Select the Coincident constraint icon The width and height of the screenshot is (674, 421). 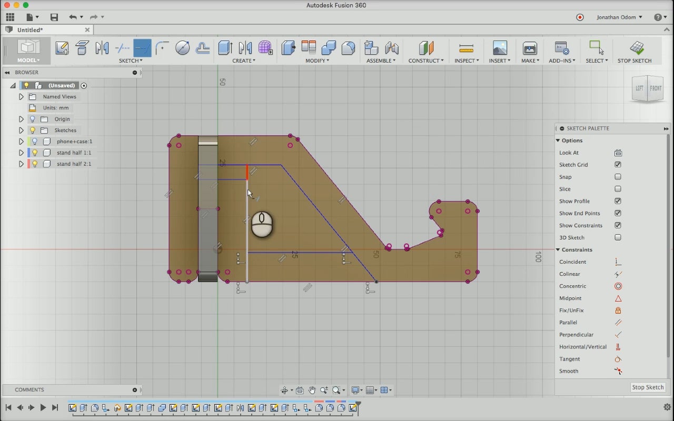618,262
